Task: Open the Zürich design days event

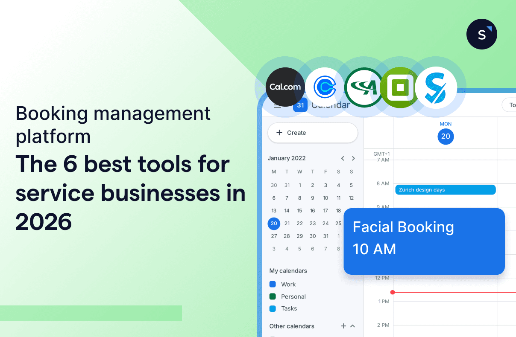Action: 446,190
